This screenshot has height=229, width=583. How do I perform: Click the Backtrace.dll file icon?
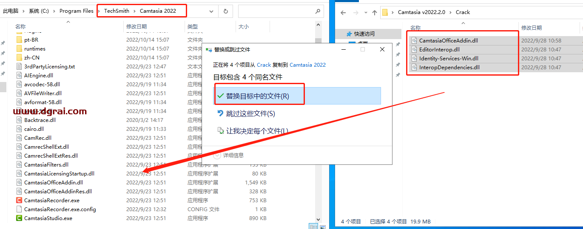(19, 120)
